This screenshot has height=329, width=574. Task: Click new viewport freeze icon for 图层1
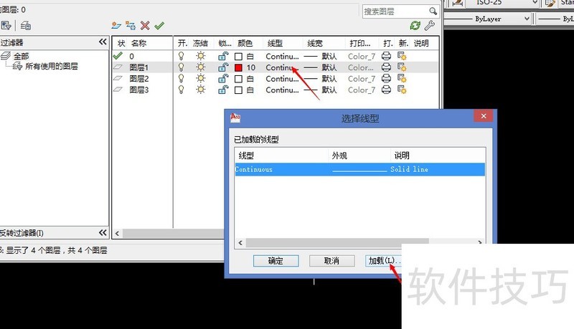402,67
